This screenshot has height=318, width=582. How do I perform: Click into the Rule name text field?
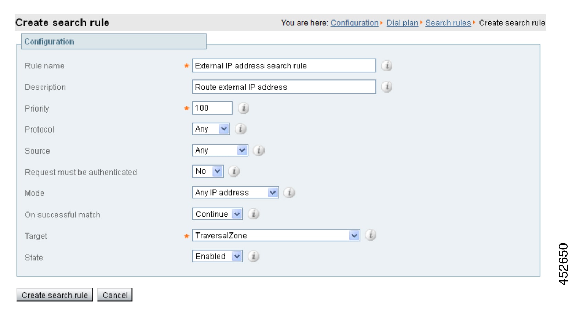click(x=284, y=66)
